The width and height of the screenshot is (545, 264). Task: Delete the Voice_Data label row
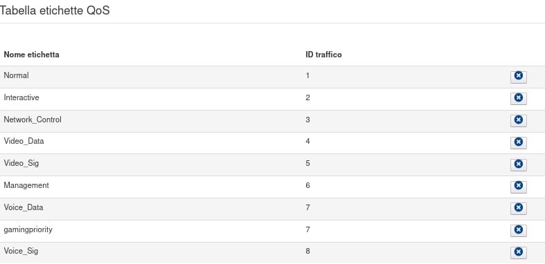[x=518, y=209]
